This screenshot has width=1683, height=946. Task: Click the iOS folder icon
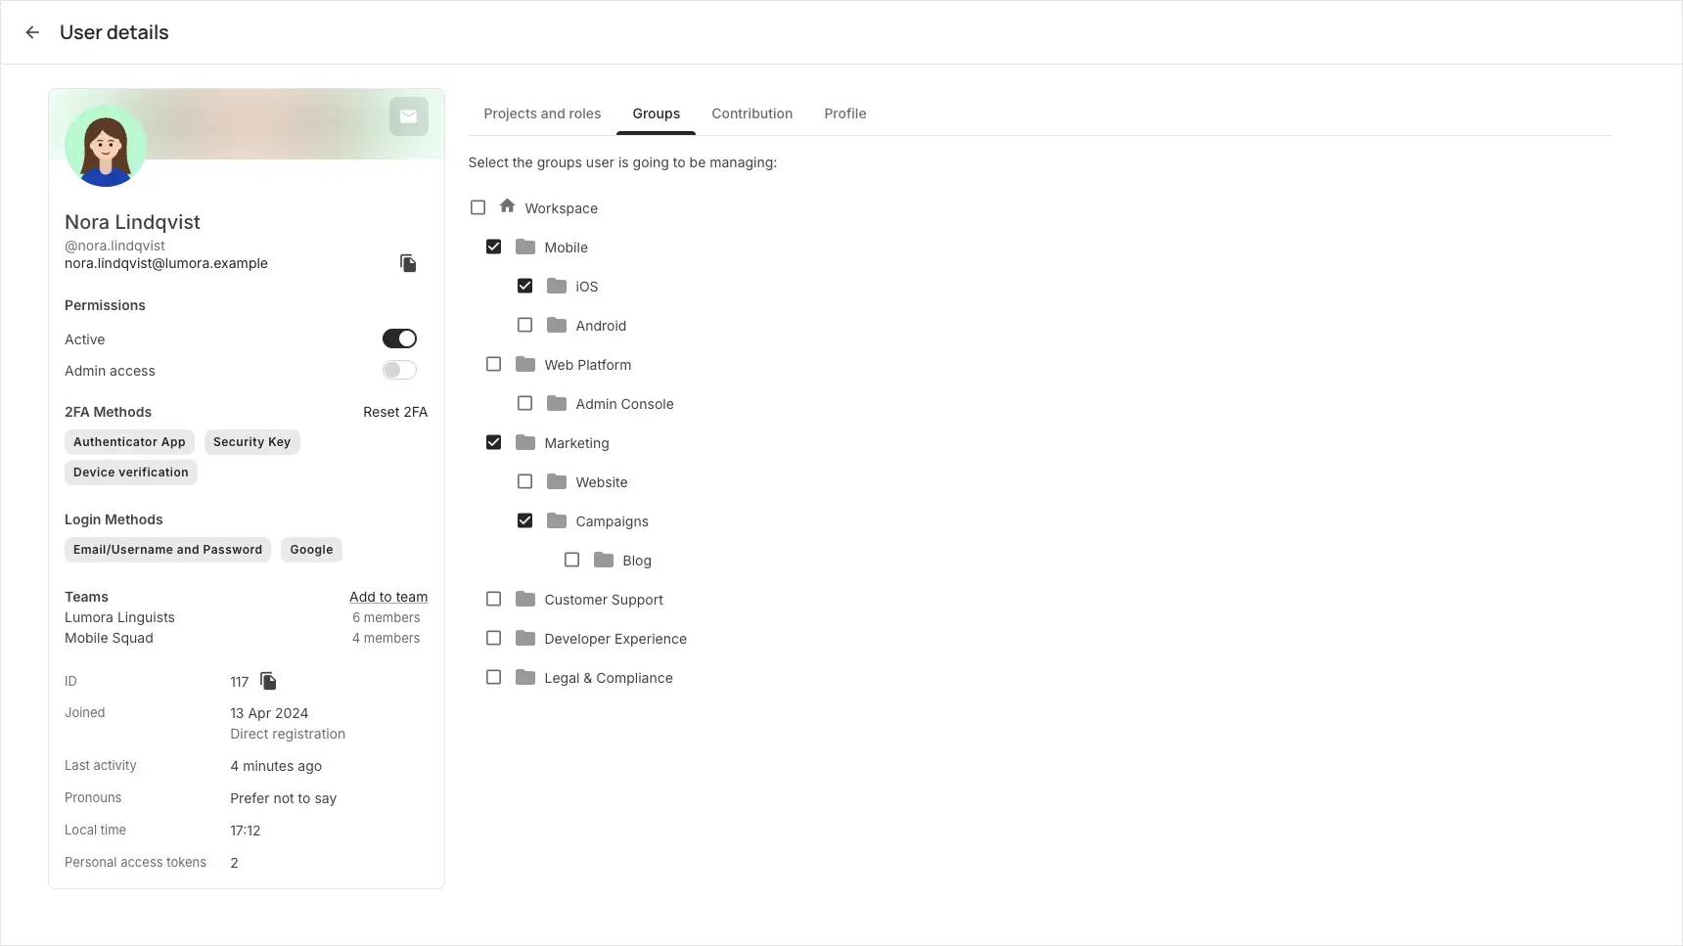(x=557, y=286)
